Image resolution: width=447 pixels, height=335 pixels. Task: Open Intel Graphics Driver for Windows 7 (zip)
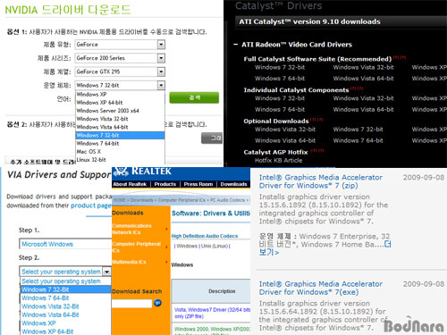point(321,181)
